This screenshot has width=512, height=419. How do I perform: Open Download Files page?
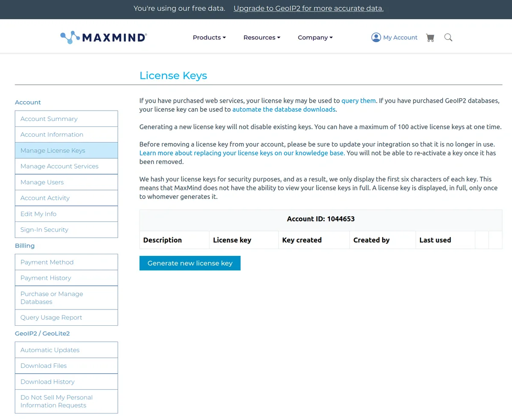[66, 366]
